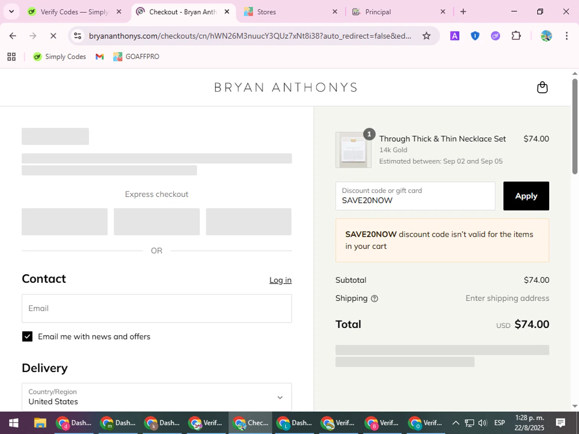Image resolution: width=579 pixels, height=434 pixels.
Task: Click the necklace set product thumbnail
Action: (x=354, y=150)
